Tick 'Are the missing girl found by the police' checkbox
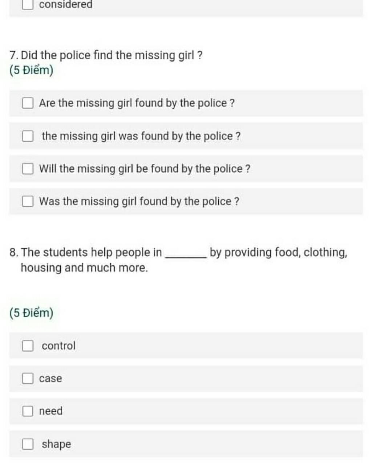Image resolution: width=372 pixels, height=466 pixels. click(x=28, y=103)
